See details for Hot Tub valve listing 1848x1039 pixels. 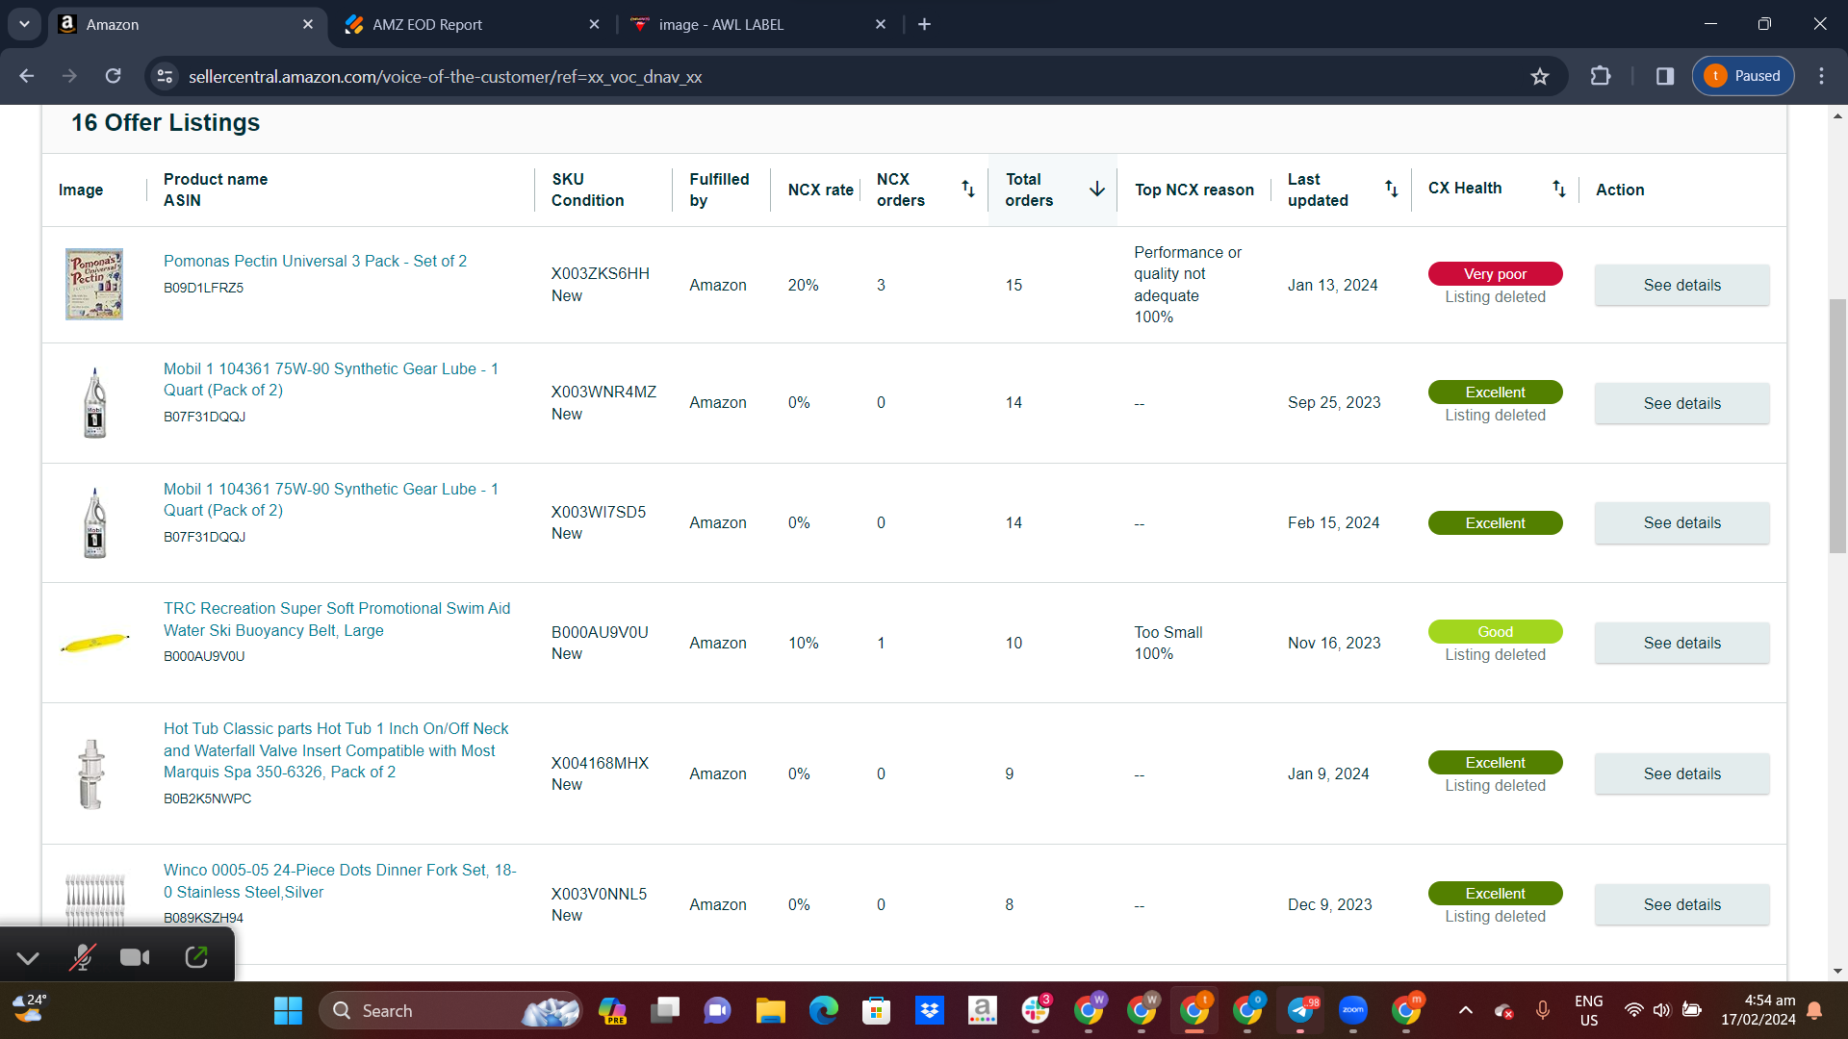pyautogui.click(x=1681, y=773)
